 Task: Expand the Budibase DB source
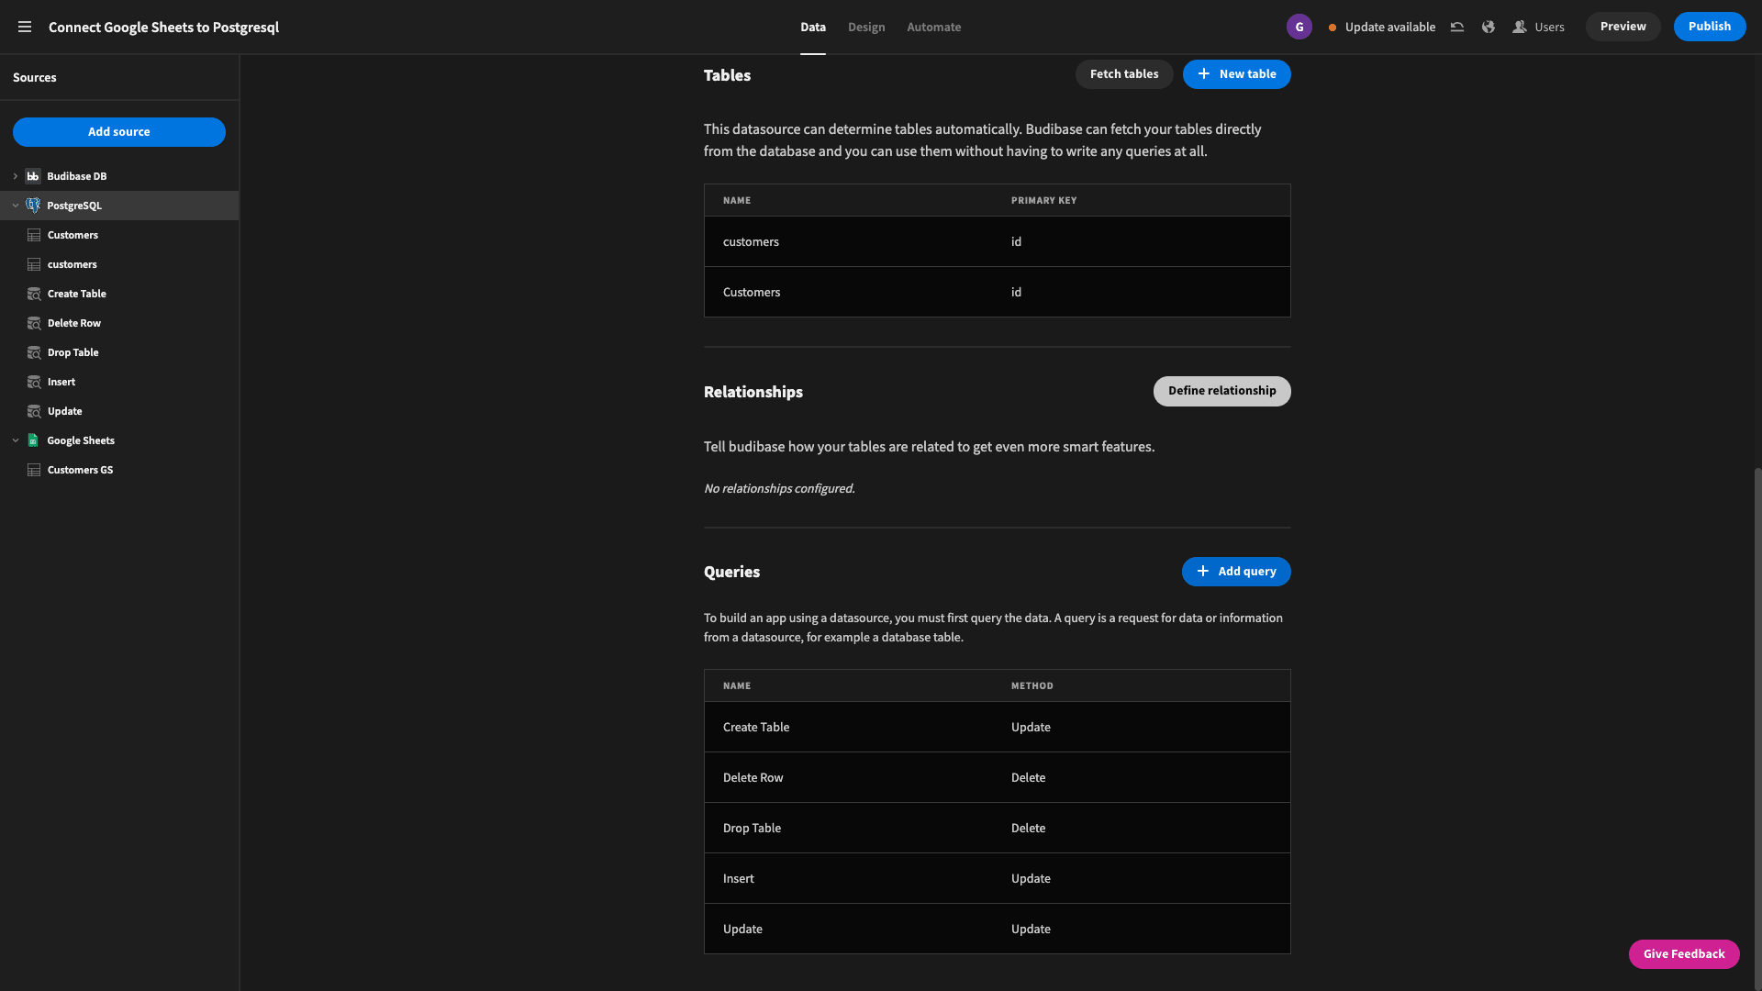click(16, 176)
